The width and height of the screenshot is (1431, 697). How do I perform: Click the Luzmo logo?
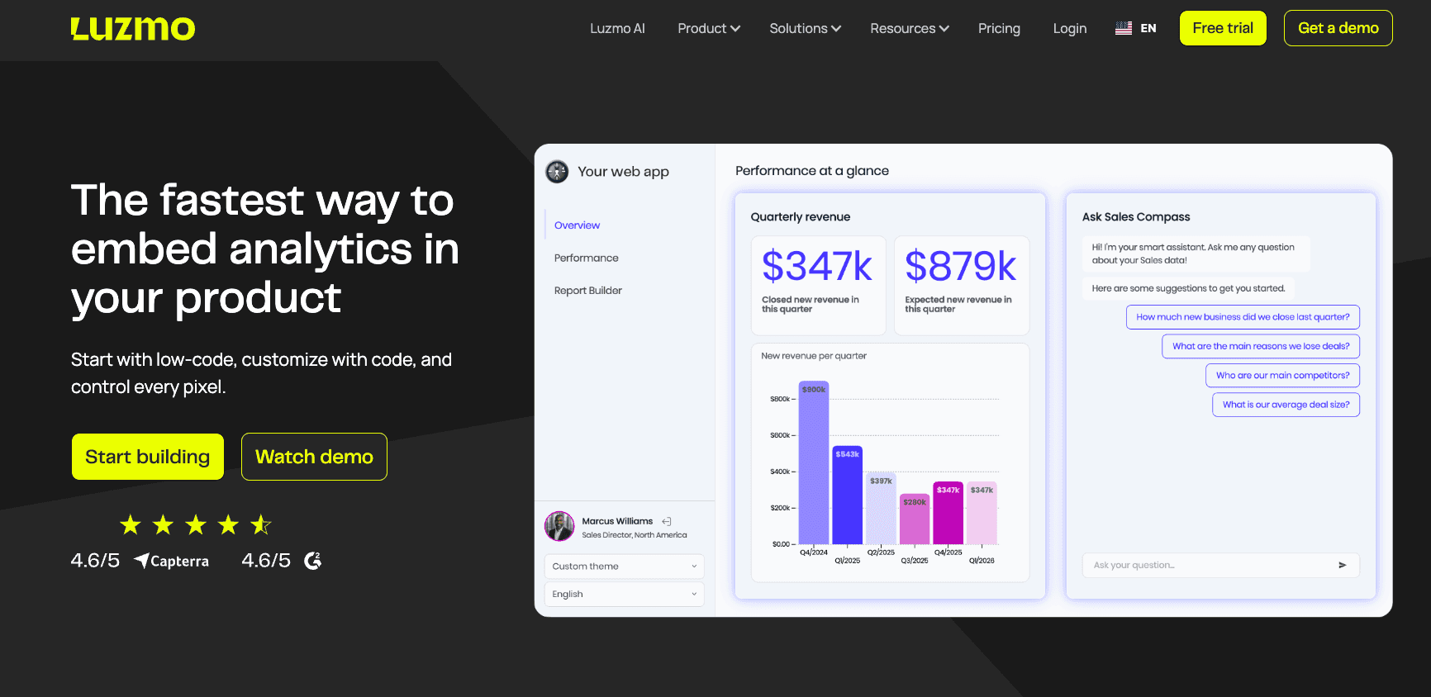133,29
